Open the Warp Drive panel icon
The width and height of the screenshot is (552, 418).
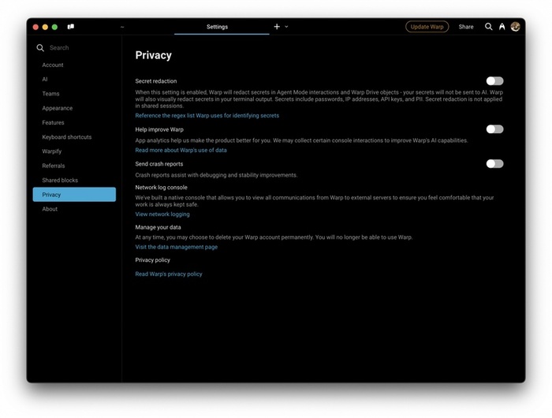71,27
